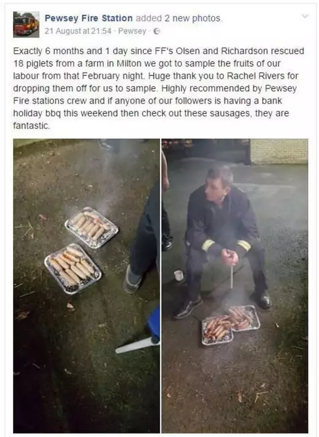319x437 pixels.
Task: Click the upper foil tray in the left photo
Action: (92, 227)
